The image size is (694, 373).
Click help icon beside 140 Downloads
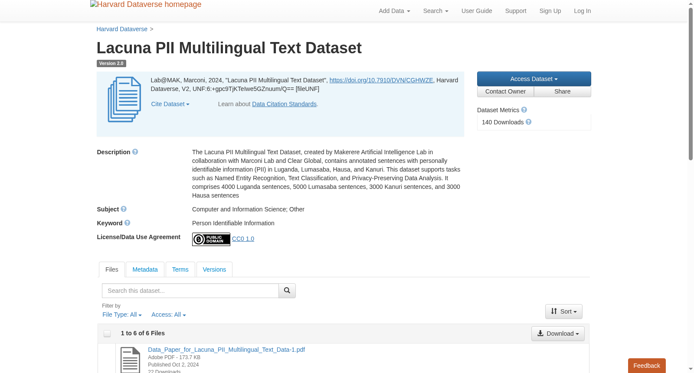[528, 122]
